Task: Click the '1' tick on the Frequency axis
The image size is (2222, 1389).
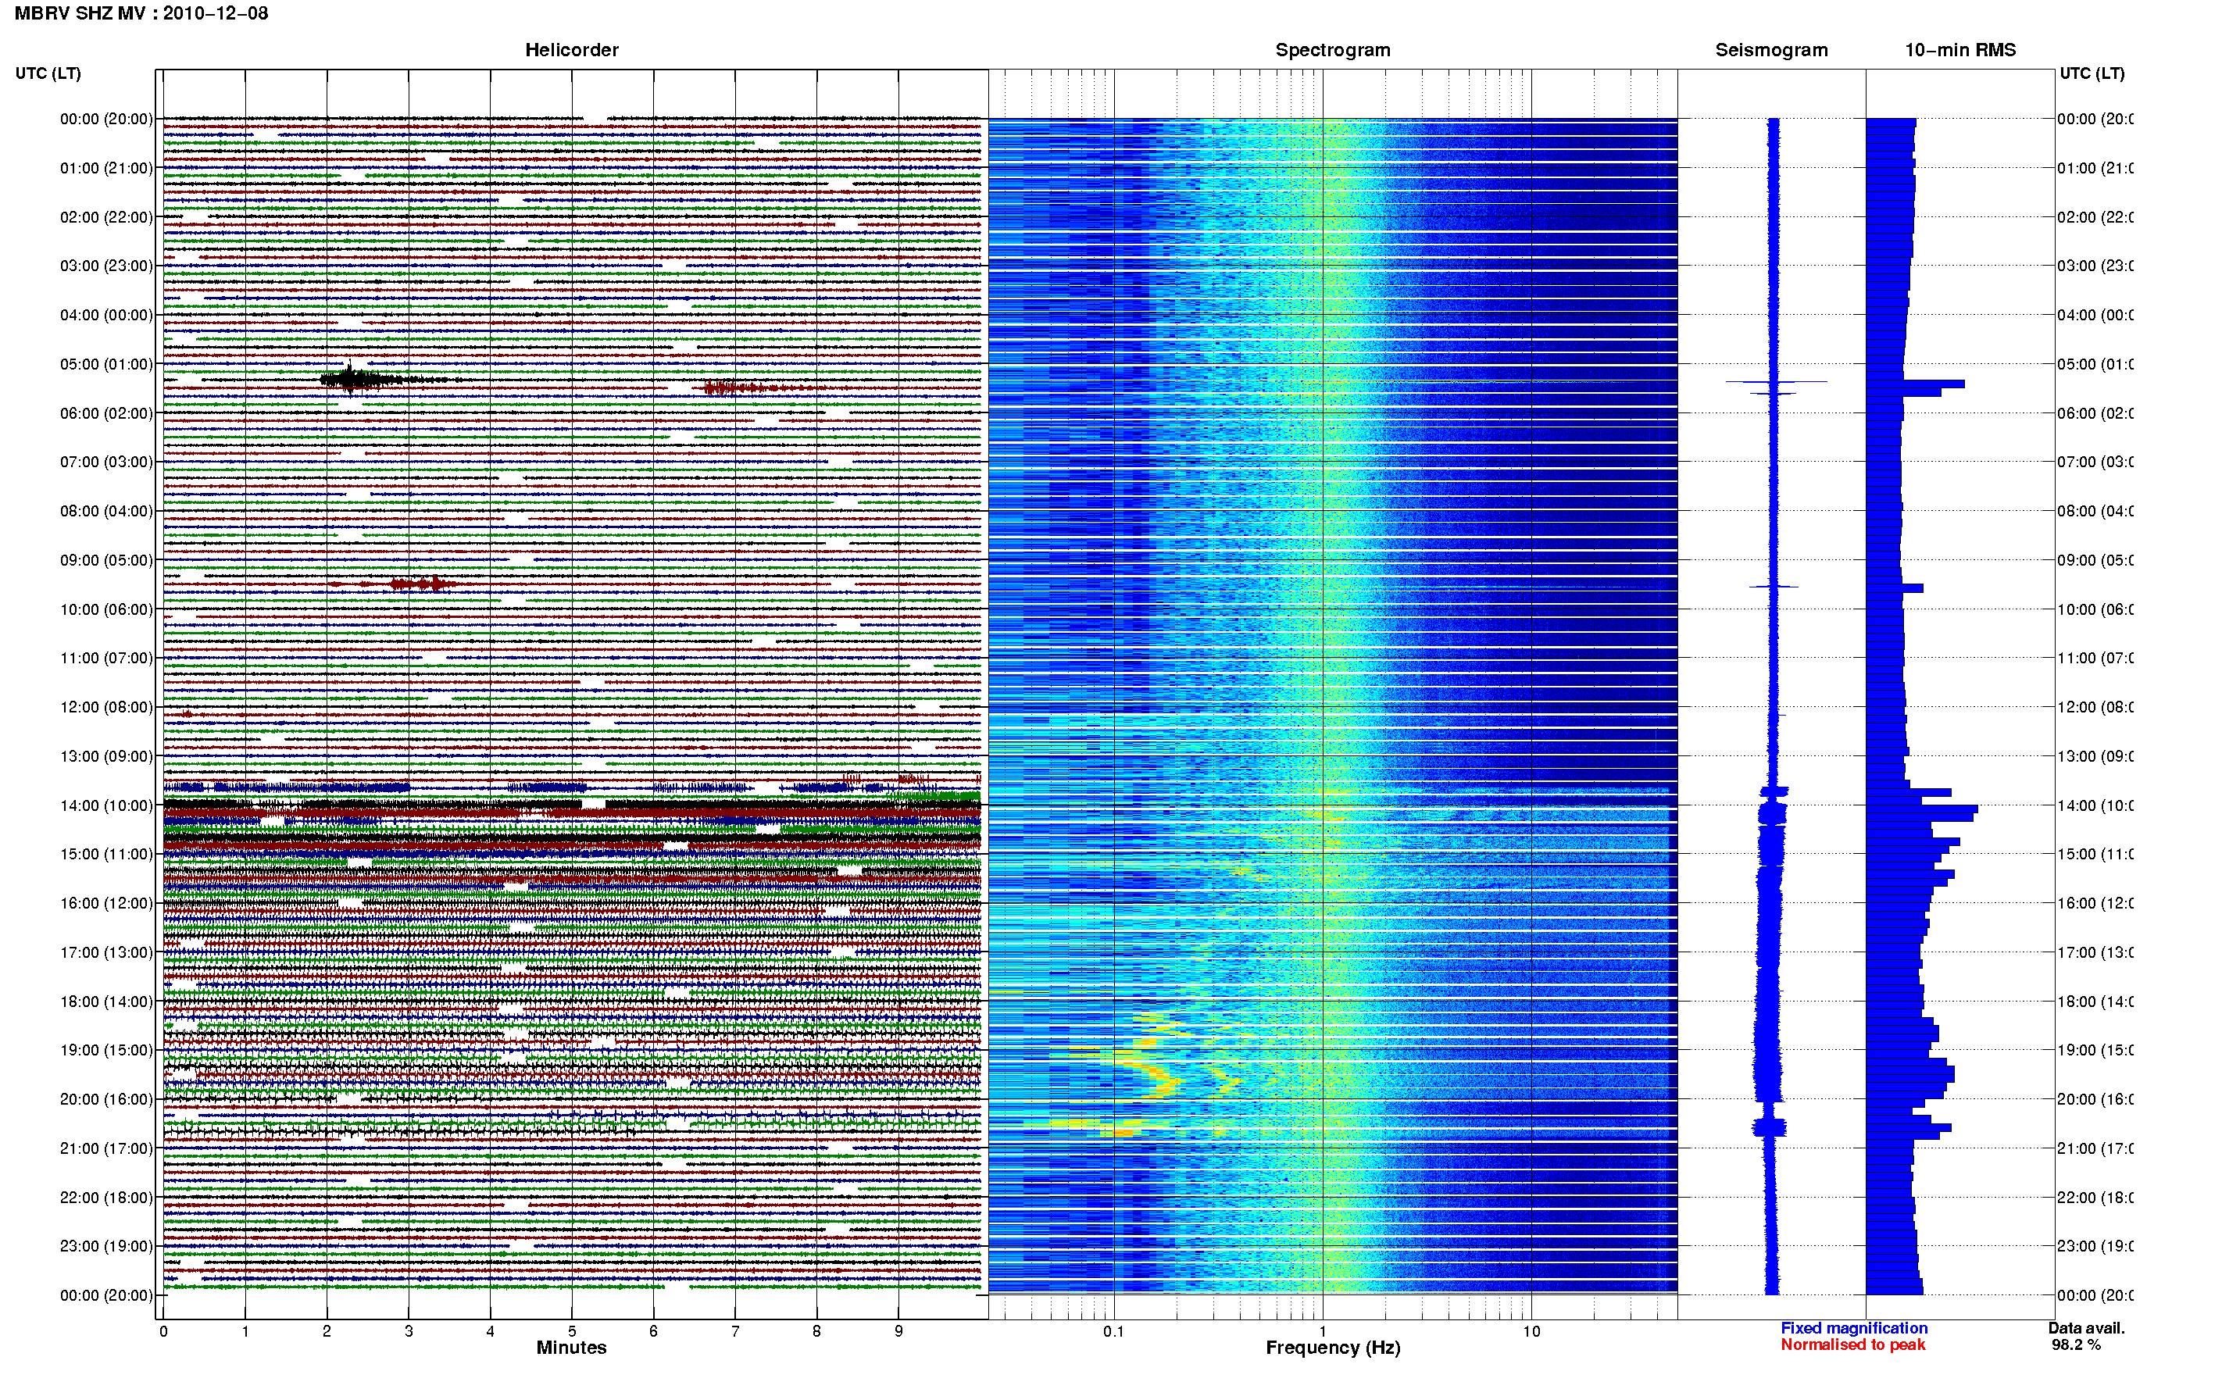Action: point(1323,1330)
